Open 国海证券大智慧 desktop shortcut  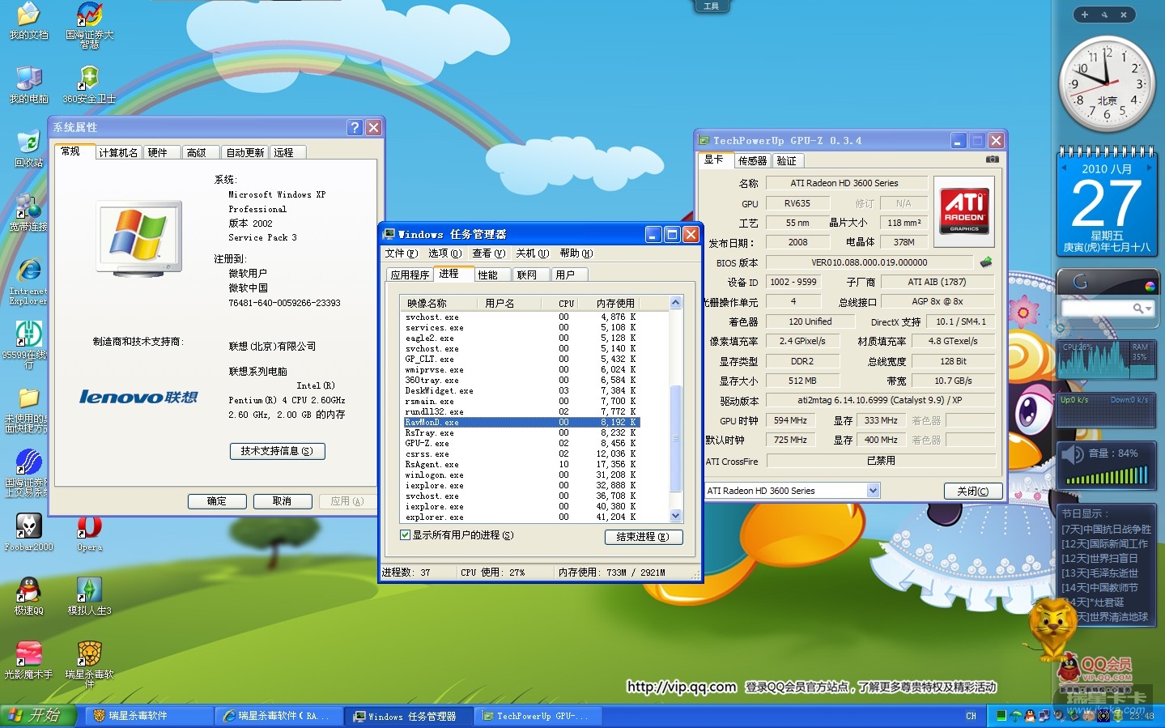coord(89,25)
